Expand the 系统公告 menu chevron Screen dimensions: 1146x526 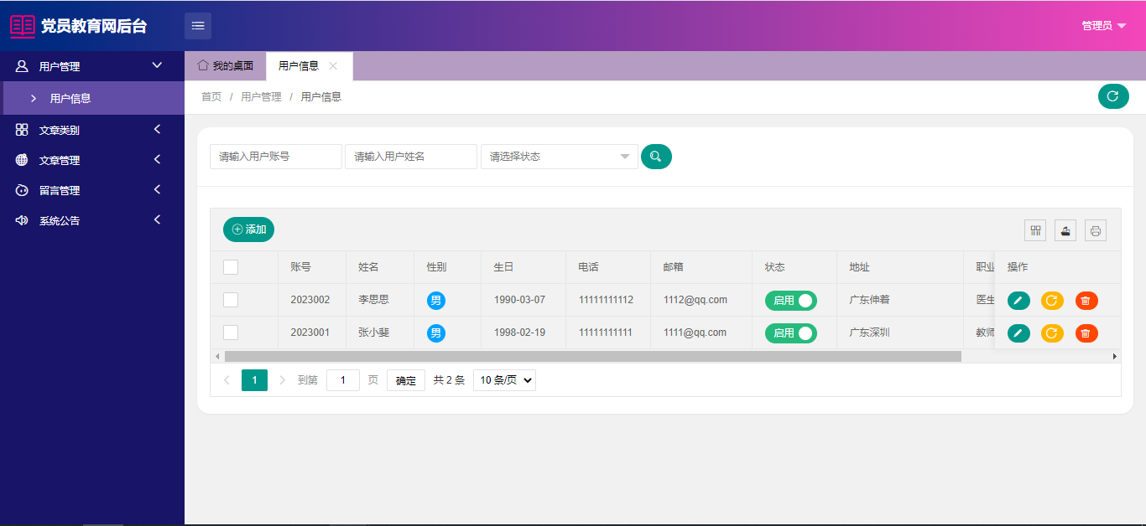(x=157, y=219)
